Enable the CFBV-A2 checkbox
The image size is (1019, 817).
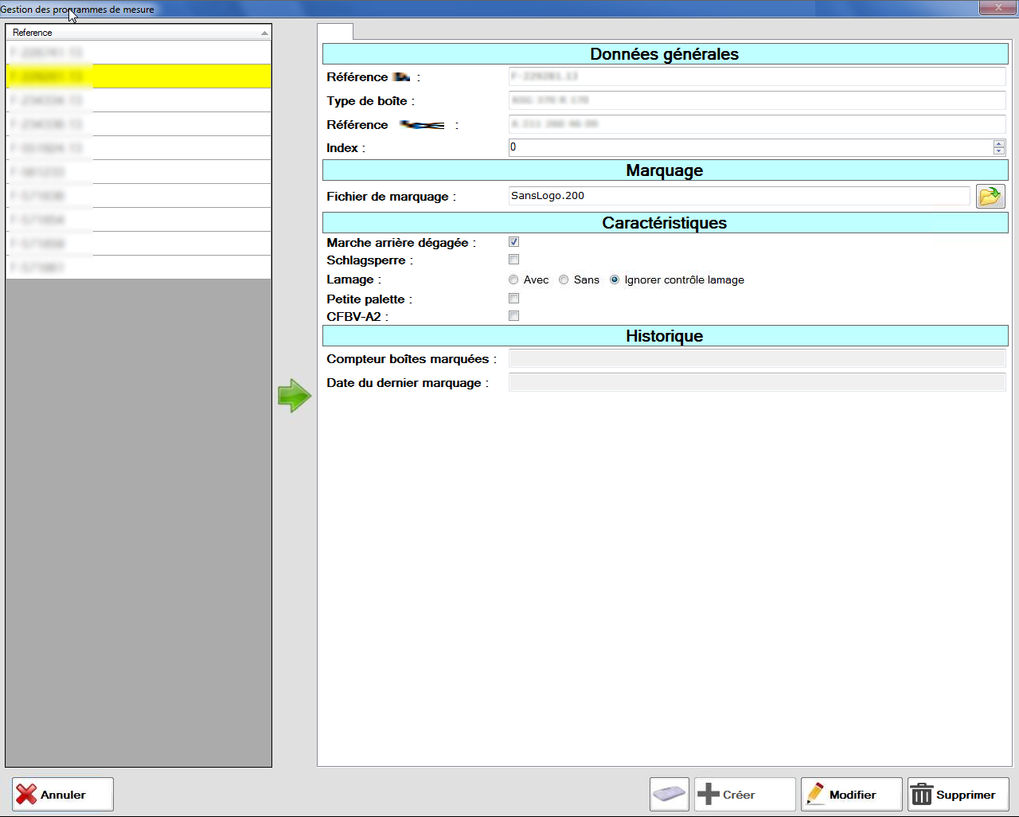513,316
